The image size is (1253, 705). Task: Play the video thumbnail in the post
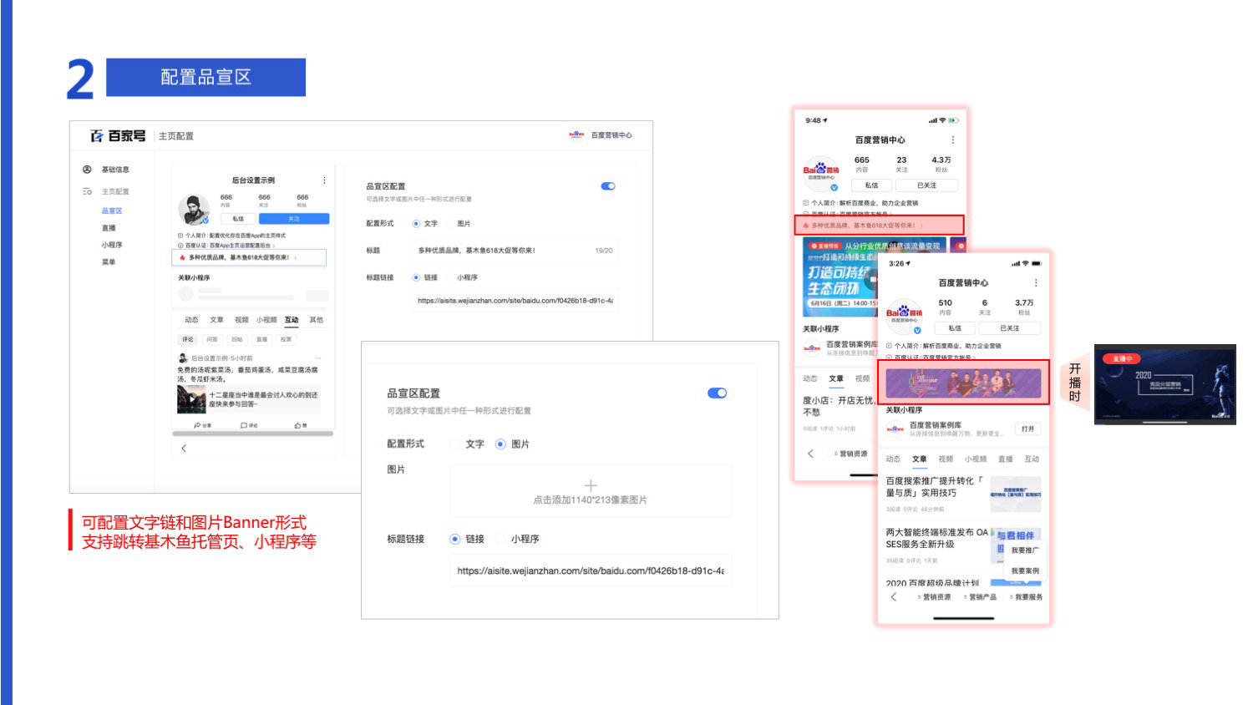(191, 399)
